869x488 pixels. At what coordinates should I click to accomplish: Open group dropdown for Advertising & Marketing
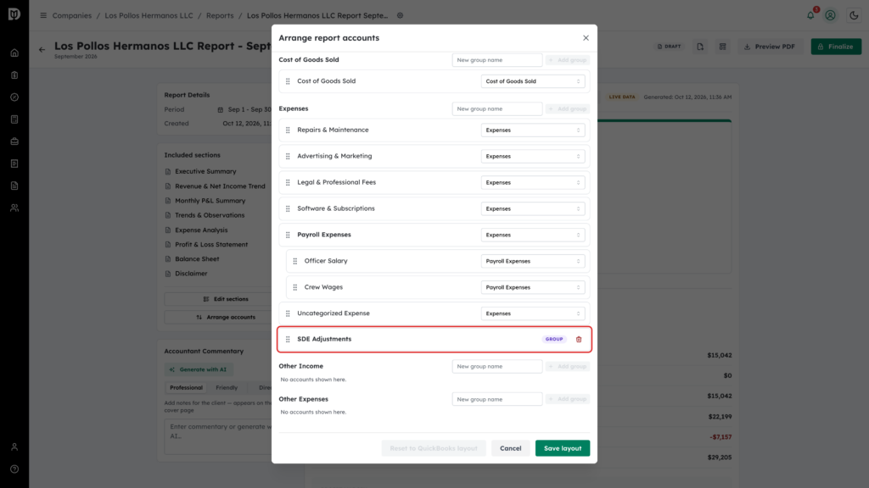point(533,156)
